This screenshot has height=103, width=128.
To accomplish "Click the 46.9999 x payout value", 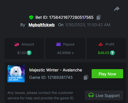I will [65, 53].
